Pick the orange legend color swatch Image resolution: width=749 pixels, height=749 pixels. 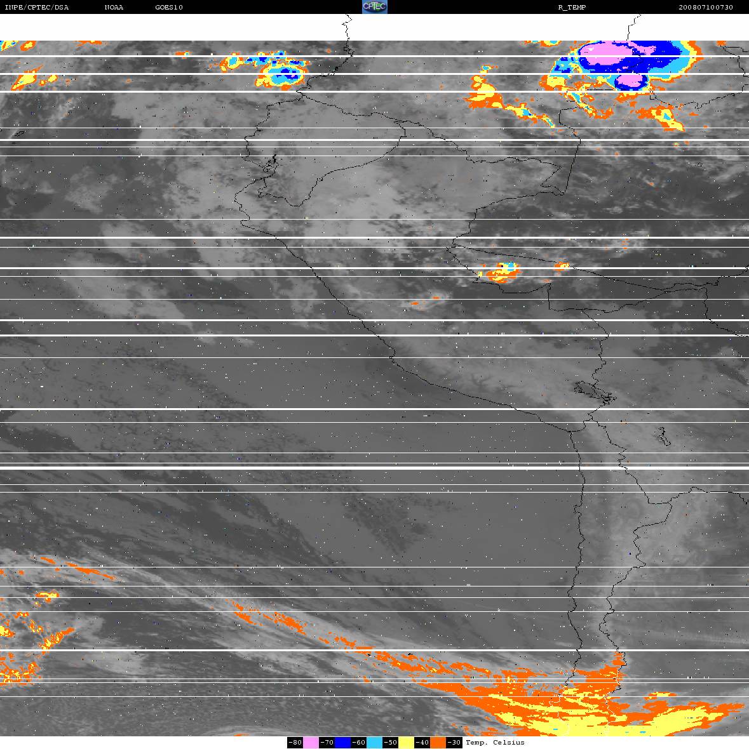pos(438,742)
